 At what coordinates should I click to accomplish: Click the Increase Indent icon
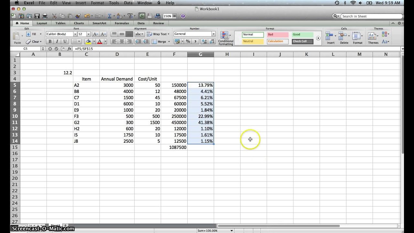tap(146, 41)
